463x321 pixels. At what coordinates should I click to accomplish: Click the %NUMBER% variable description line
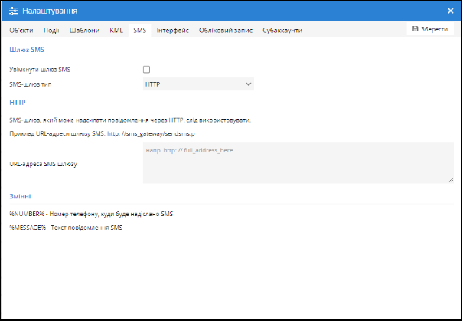click(91, 214)
